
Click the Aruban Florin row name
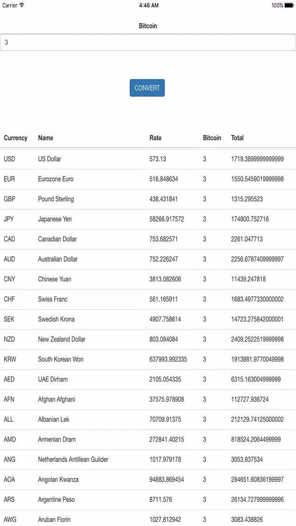coord(54,520)
